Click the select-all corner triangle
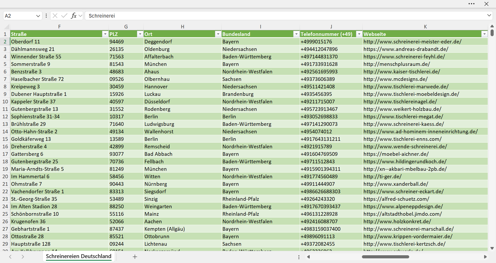 (7, 26)
